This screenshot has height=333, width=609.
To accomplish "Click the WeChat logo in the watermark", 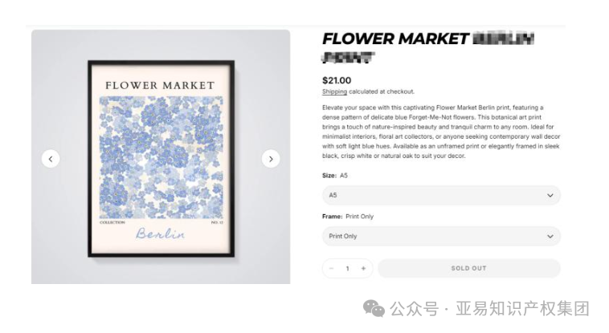I will pyautogui.click(x=374, y=309).
